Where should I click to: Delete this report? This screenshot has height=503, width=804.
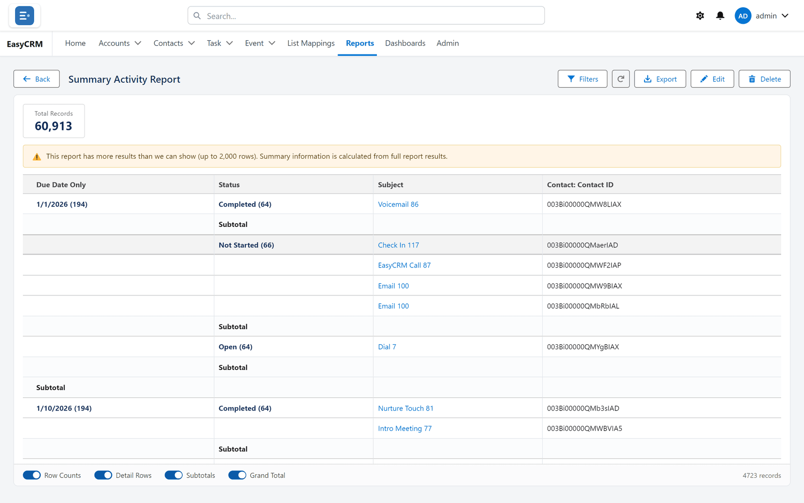tap(764, 79)
